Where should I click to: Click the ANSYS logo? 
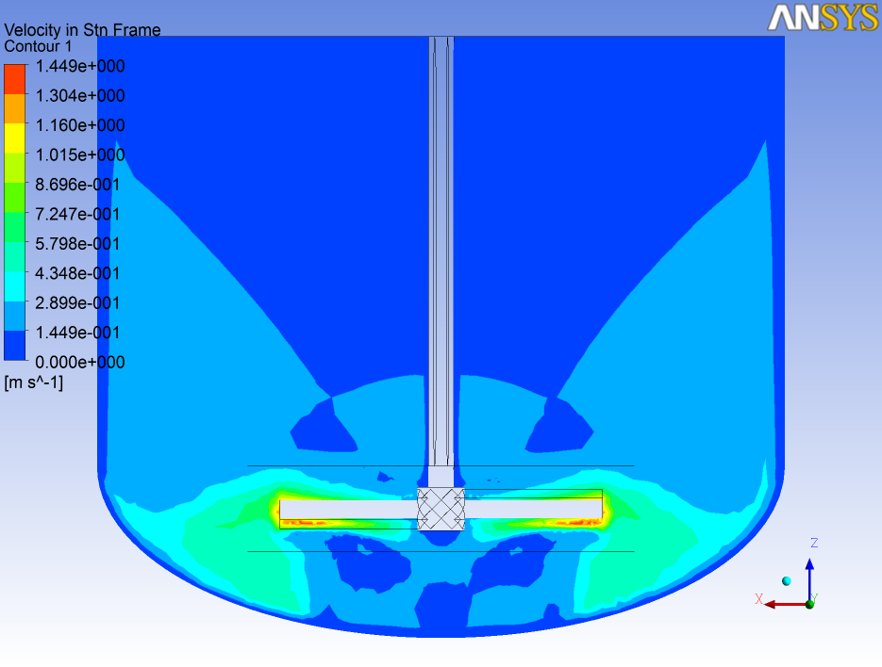point(823,18)
